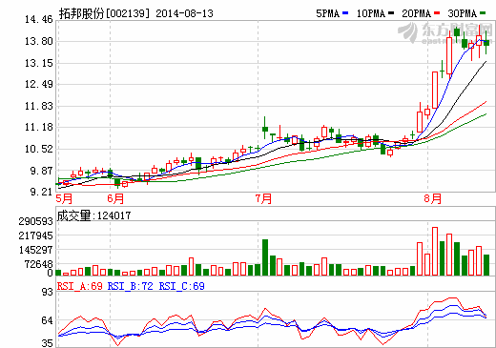Click the 5月 month marker
496x348 pixels.
[64, 199]
